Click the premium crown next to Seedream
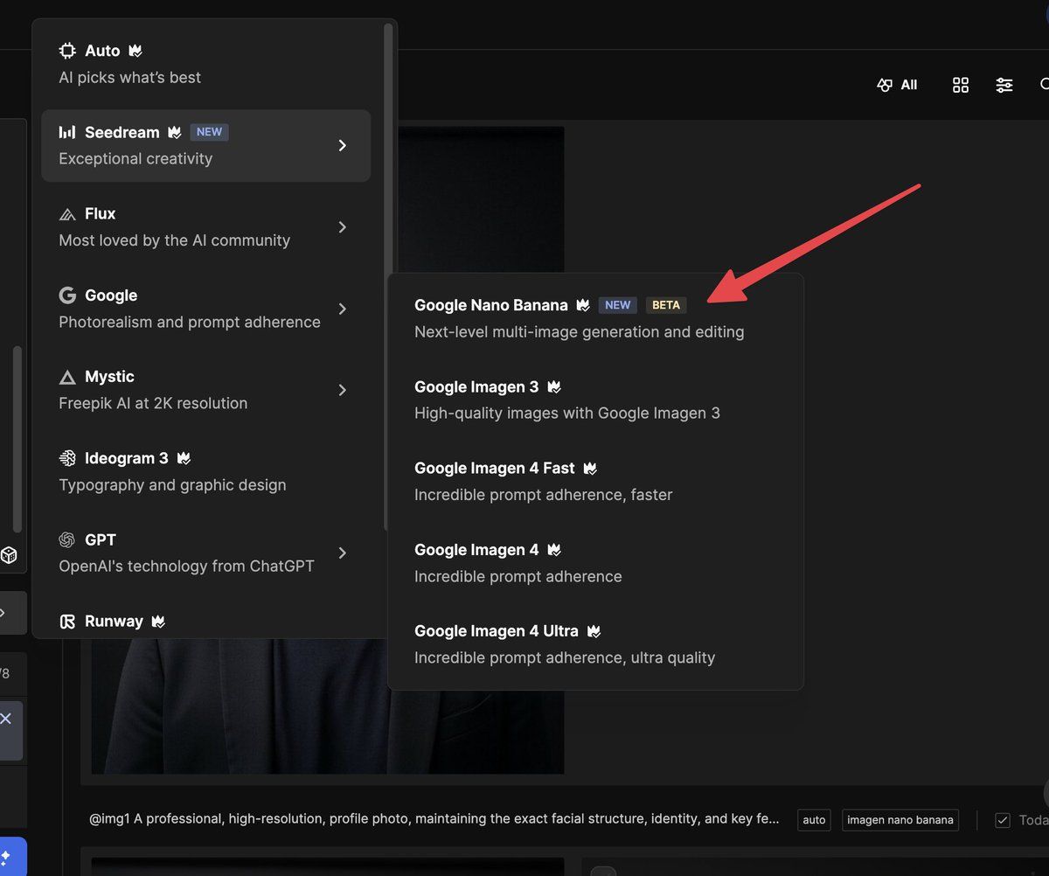This screenshot has width=1049, height=876. pos(175,132)
